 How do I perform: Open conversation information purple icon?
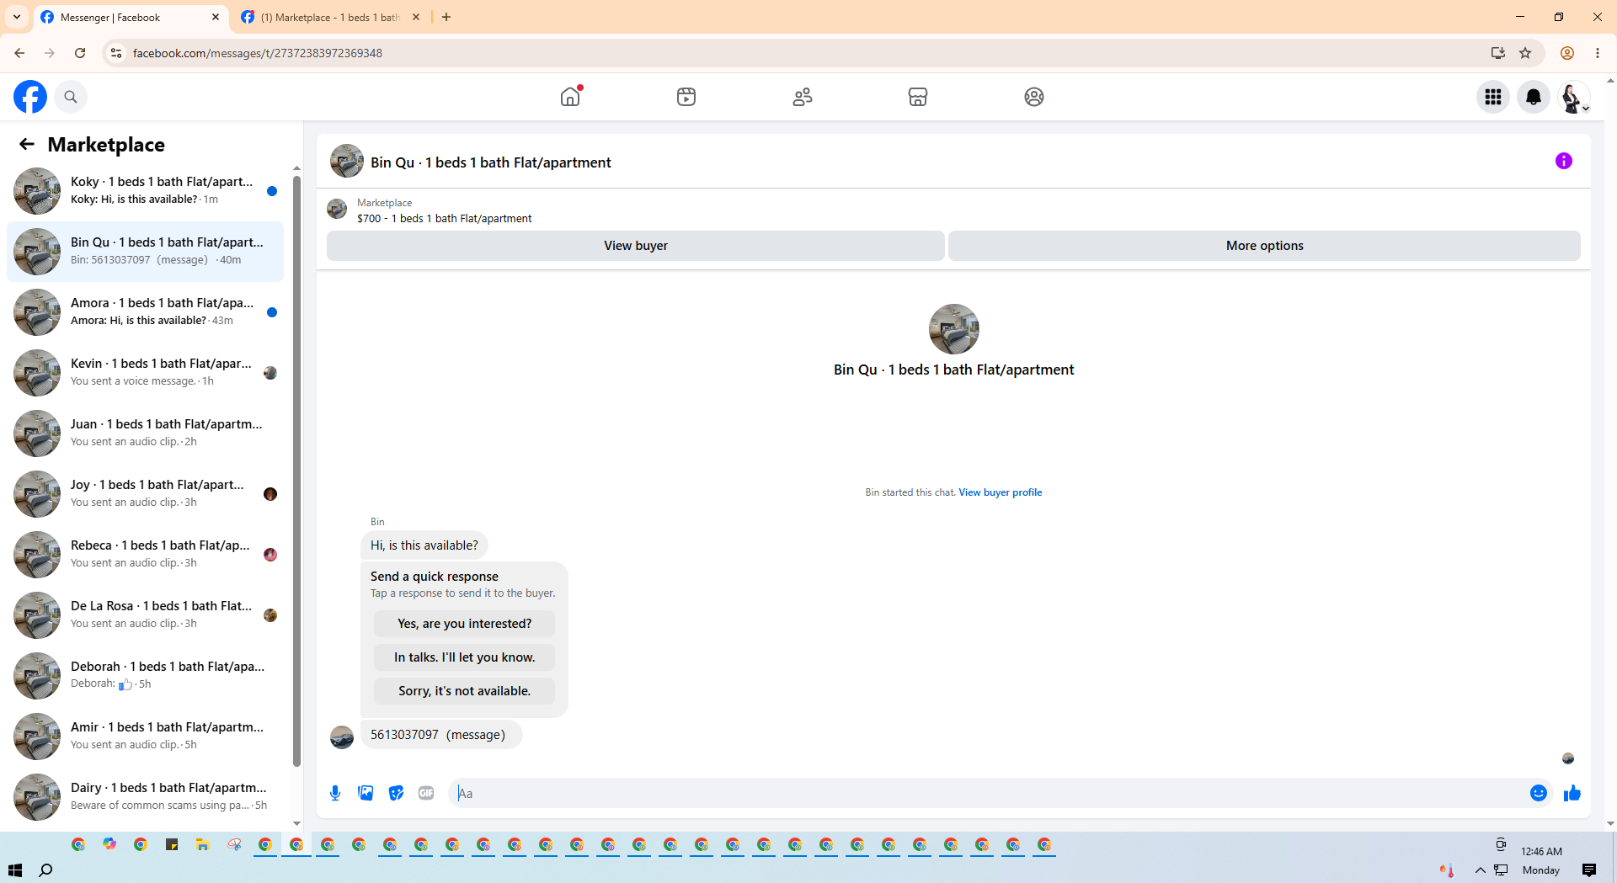[1564, 161]
